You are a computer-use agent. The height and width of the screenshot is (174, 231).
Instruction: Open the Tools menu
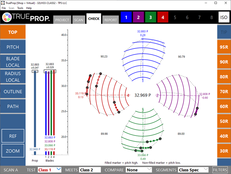(20, 8)
